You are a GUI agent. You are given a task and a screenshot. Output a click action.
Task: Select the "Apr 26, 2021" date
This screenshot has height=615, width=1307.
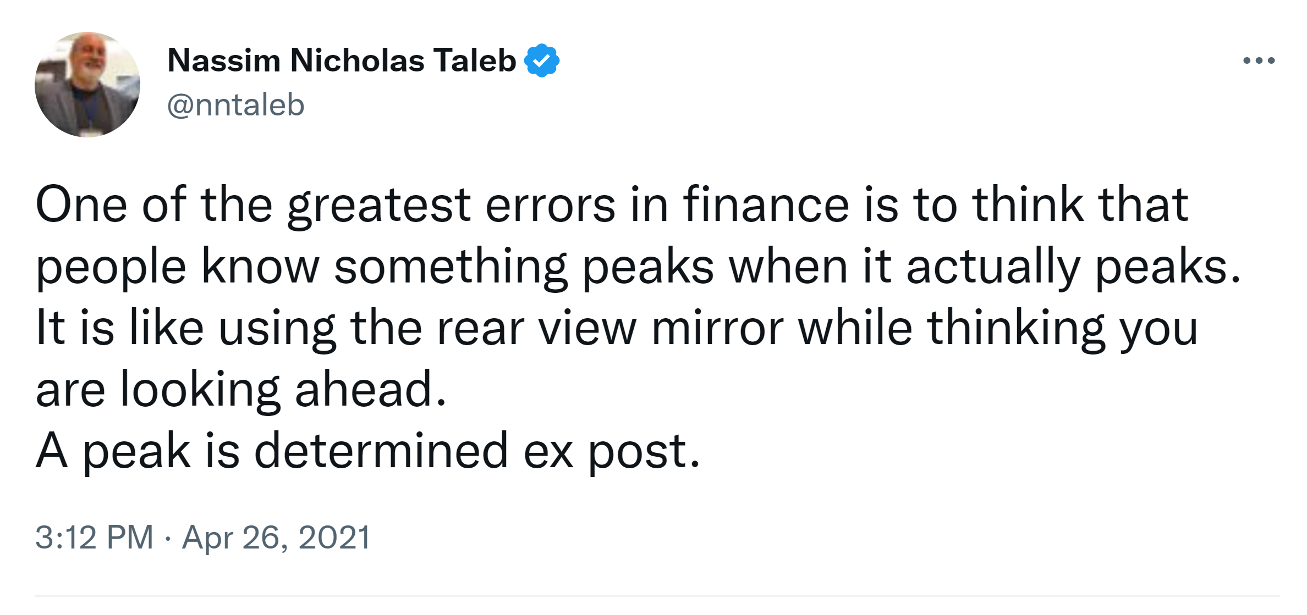tap(276, 537)
